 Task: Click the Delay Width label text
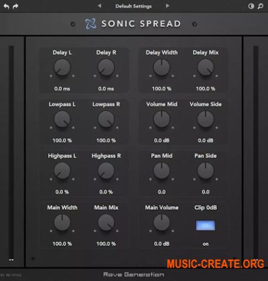(x=162, y=52)
